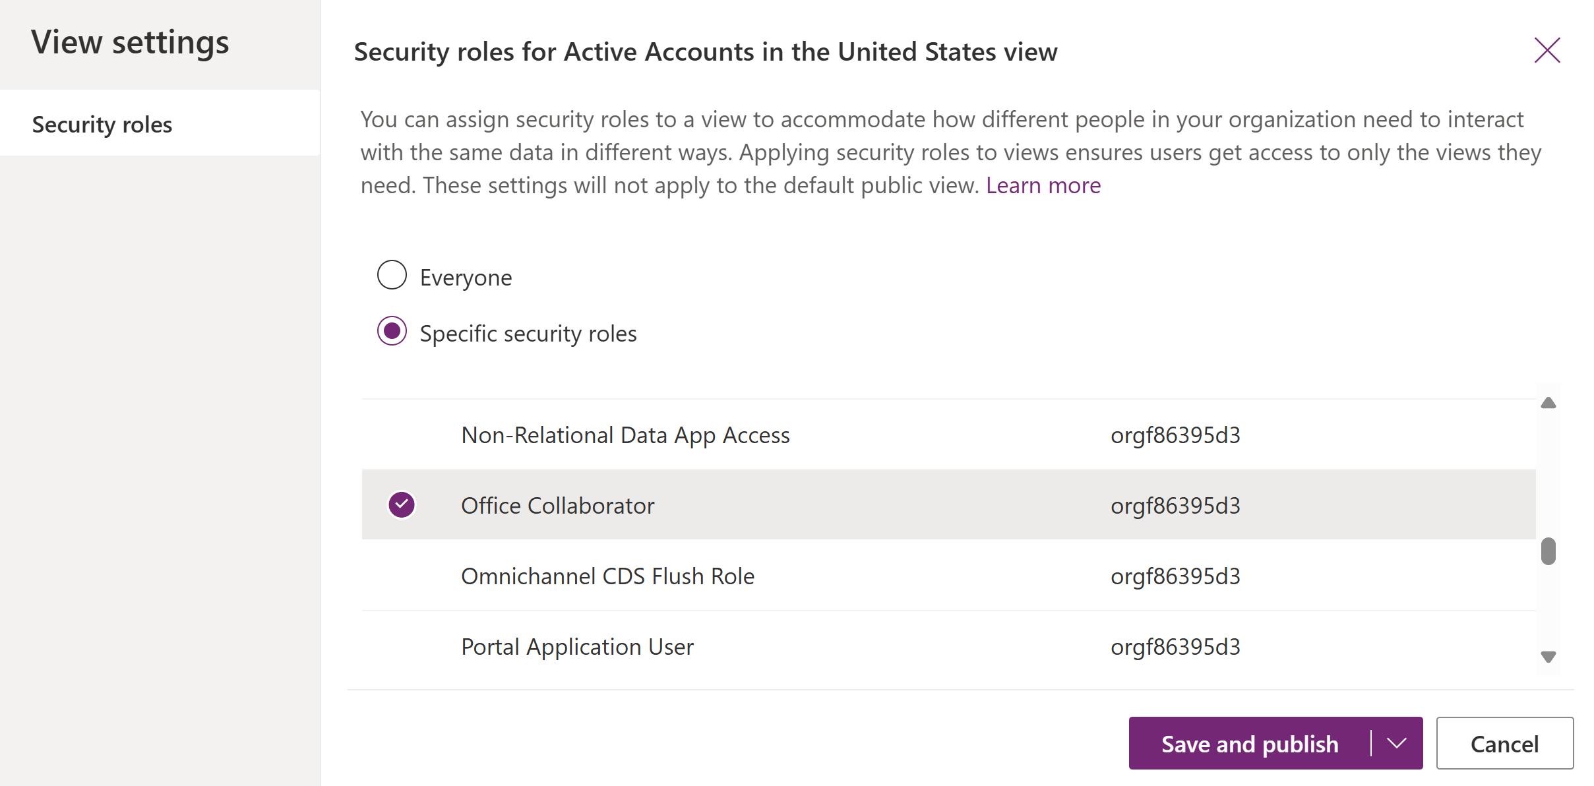The width and height of the screenshot is (1594, 786).
Task: Select the 'Everyone' radio button
Action: pos(391,276)
